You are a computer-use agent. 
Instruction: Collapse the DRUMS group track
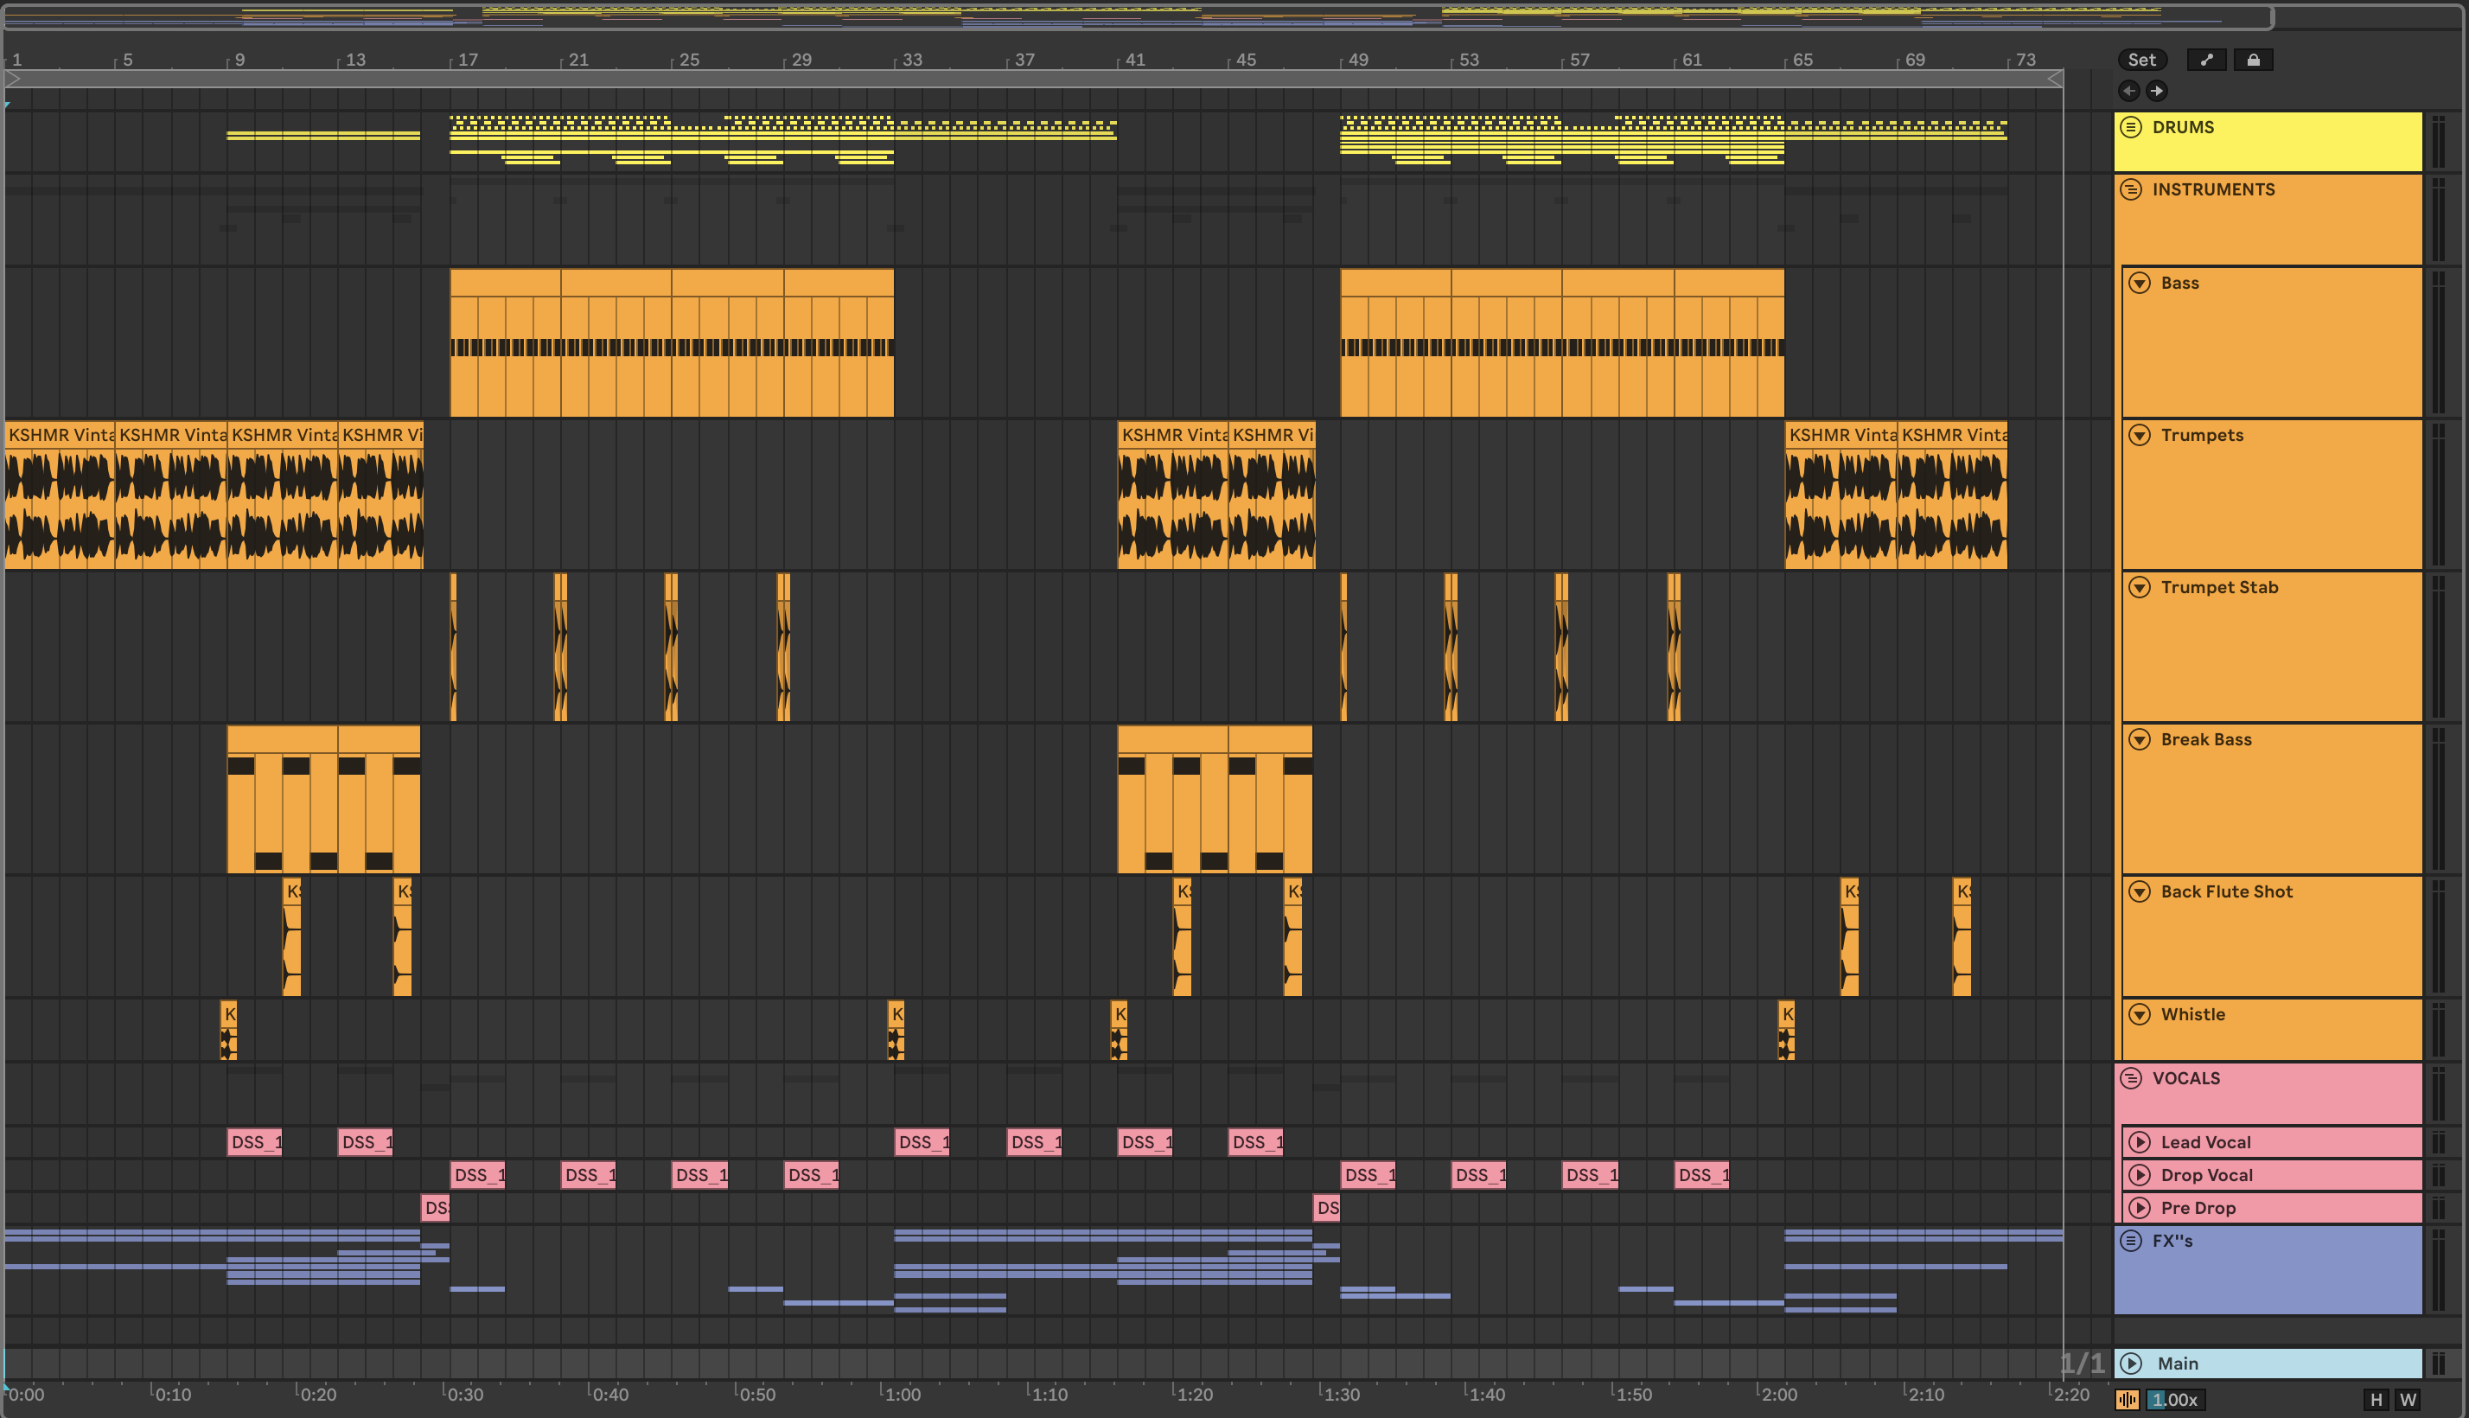click(2131, 126)
